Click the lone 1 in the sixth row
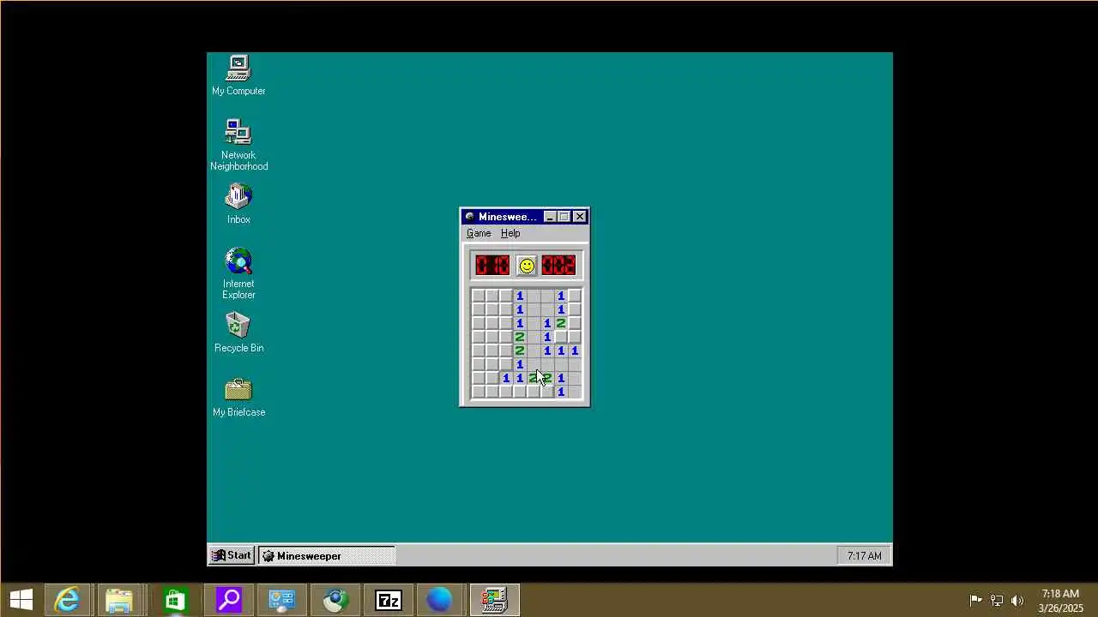Screen dimensions: 1098x617 pyautogui.click(x=520, y=364)
